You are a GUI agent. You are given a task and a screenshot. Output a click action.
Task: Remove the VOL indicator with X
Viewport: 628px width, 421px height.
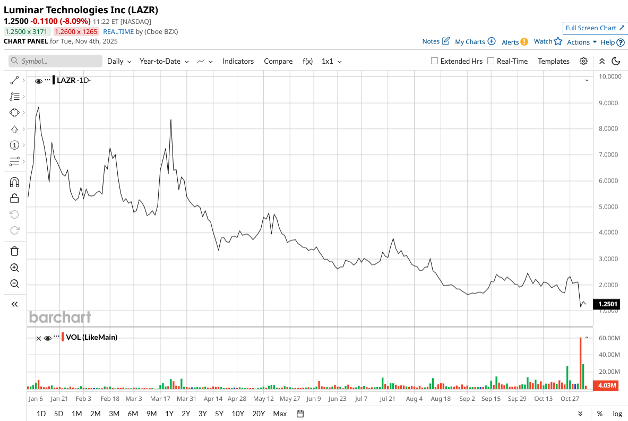click(x=39, y=339)
